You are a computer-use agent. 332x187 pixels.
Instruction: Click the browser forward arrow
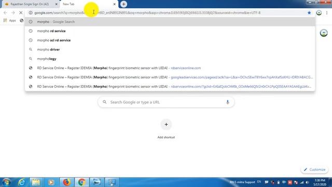[13, 12]
